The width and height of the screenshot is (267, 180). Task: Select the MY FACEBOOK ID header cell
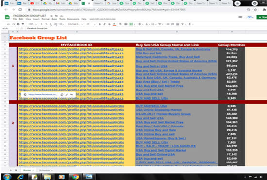pyautogui.click(x=76, y=45)
